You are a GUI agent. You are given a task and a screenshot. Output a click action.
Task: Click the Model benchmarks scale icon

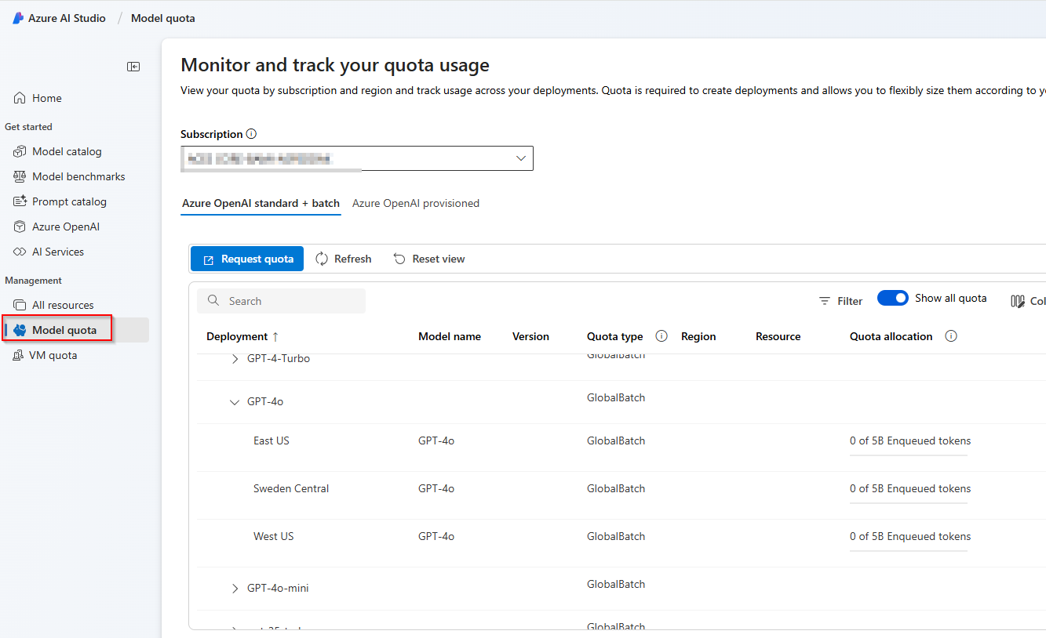pos(20,176)
